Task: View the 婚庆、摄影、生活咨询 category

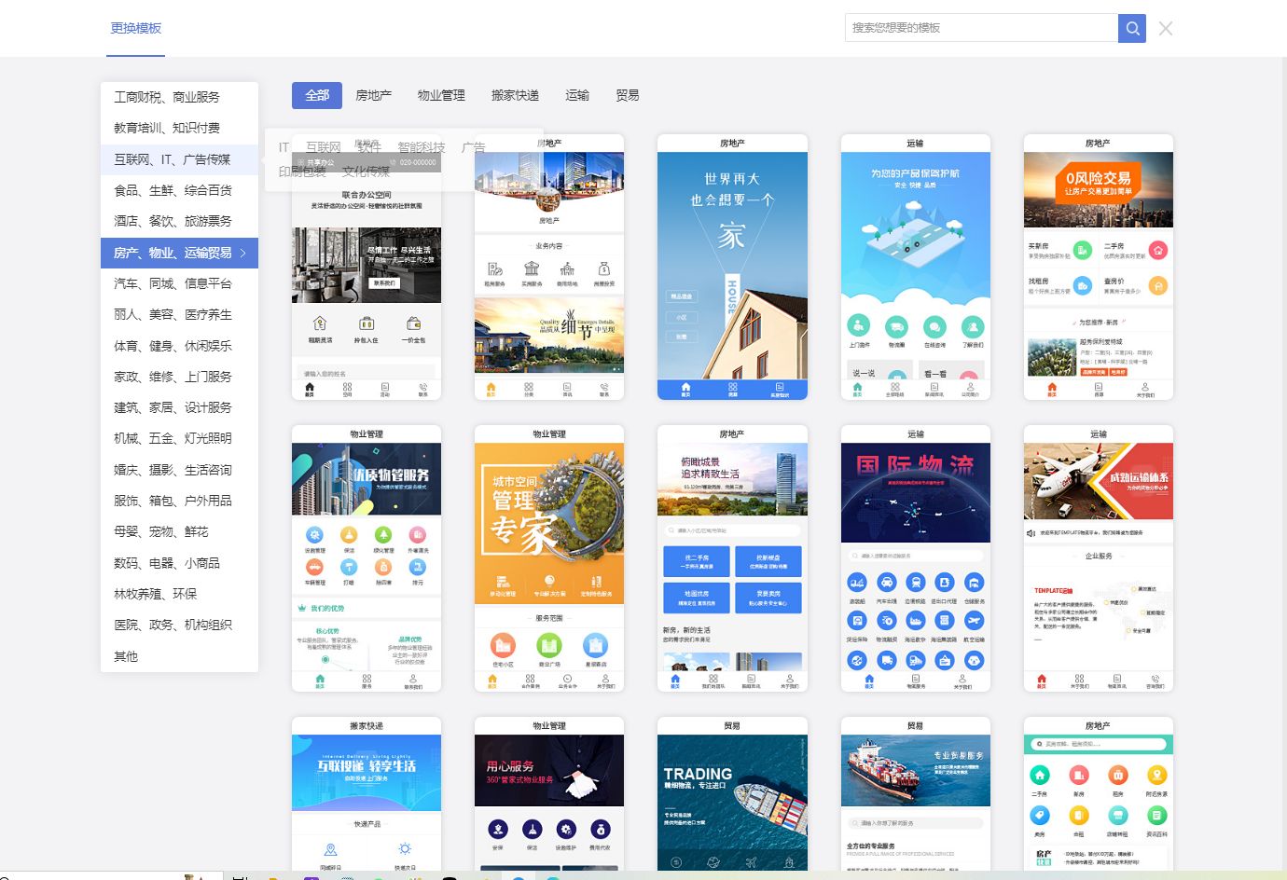Action: tap(179, 470)
